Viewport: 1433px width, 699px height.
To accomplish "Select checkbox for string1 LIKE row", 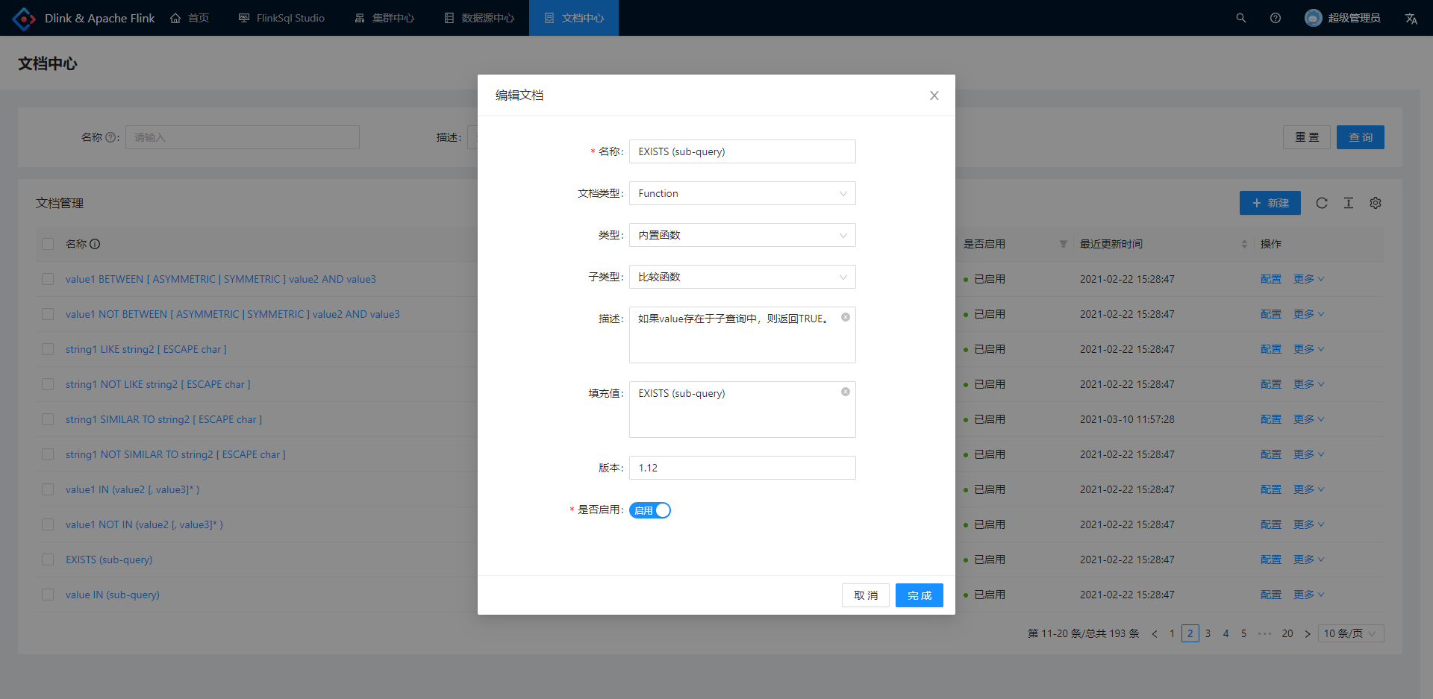I will (x=48, y=349).
